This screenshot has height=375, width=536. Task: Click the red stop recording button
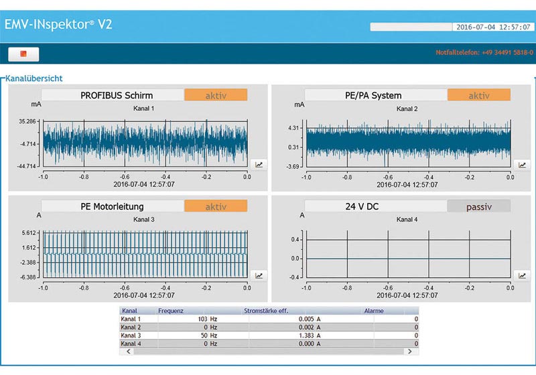(23, 54)
